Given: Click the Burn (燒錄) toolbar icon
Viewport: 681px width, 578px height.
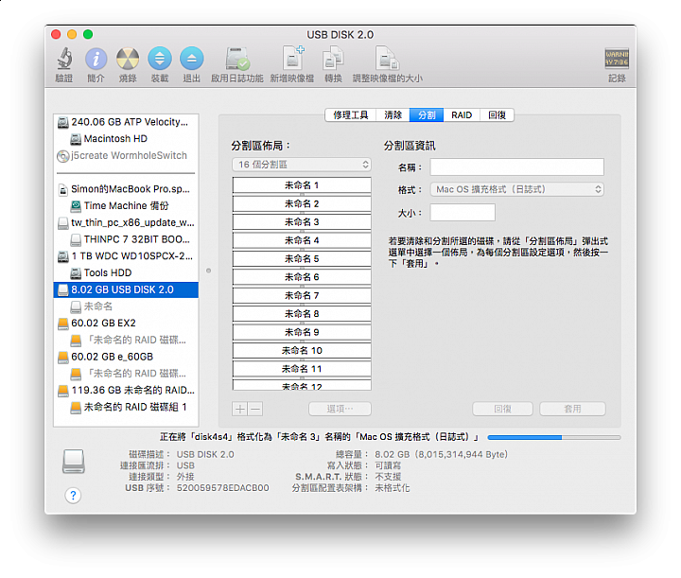Looking at the screenshot, I should [128, 59].
